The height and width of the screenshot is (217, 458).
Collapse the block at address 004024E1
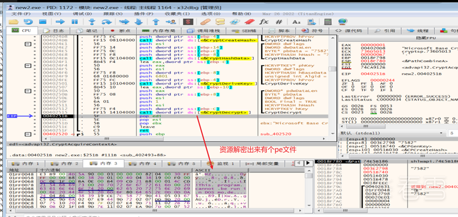[x=28, y=44]
